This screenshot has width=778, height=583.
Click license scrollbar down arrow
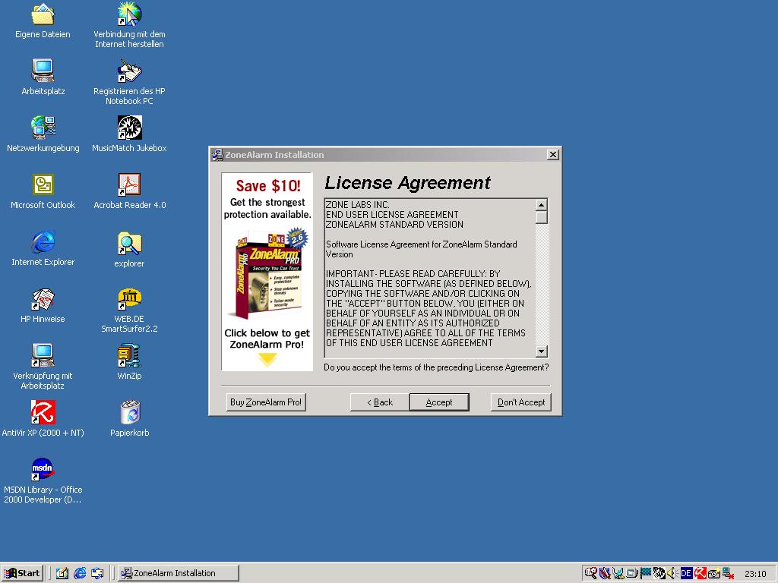(x=541, y=351)
